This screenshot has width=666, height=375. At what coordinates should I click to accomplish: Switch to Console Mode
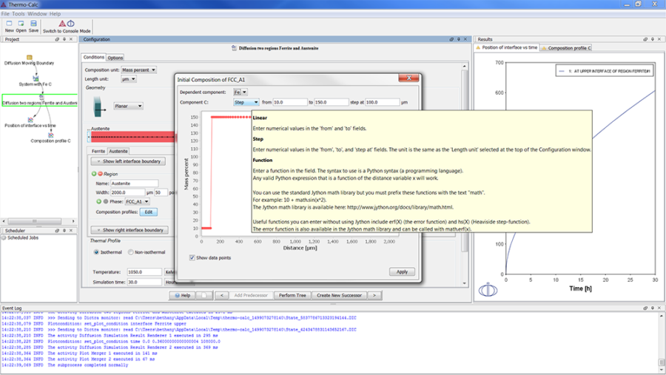point(67,27)
